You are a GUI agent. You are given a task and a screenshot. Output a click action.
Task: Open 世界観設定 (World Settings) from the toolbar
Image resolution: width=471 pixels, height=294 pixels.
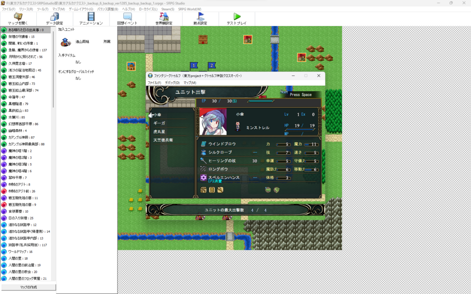[164, 19]
